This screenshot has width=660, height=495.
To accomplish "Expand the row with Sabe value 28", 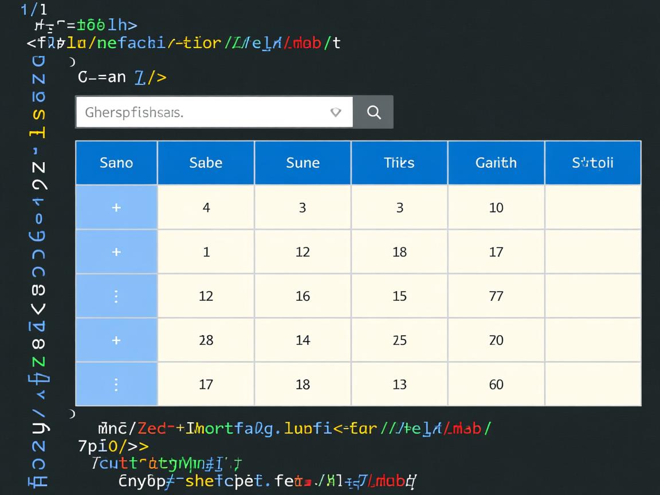I will pos(116,340).
